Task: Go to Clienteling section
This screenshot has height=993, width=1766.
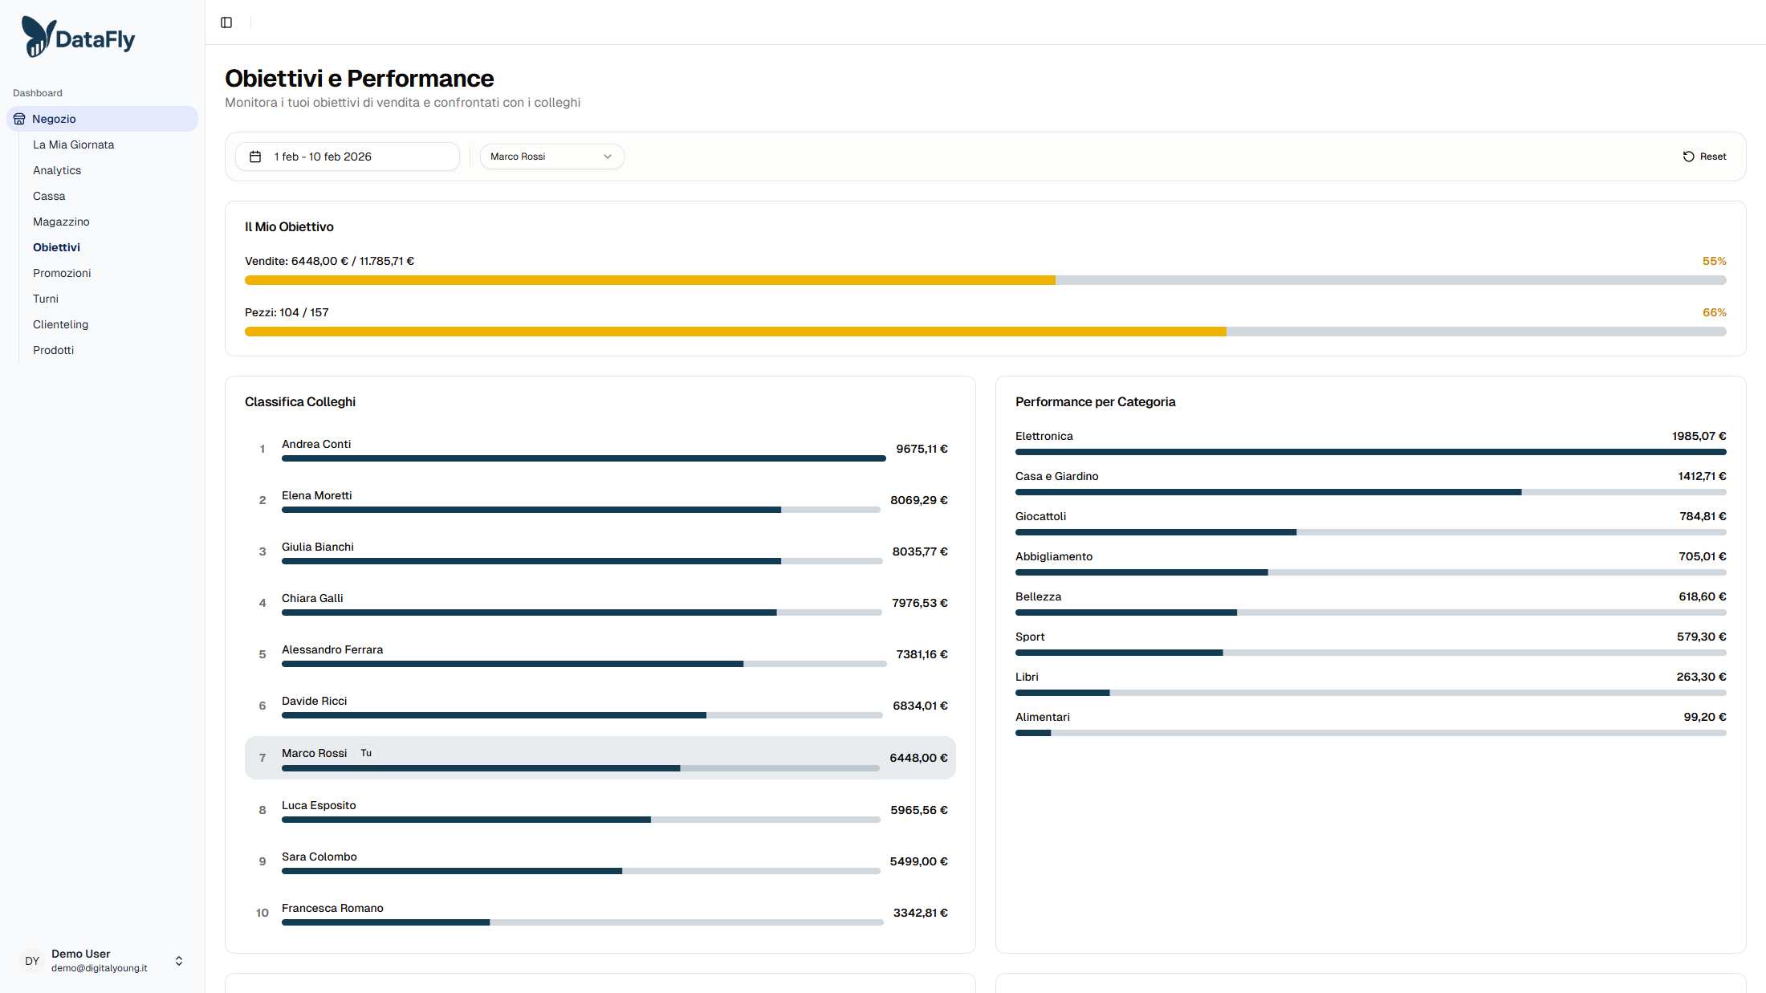Action: [x=60, y=324]
